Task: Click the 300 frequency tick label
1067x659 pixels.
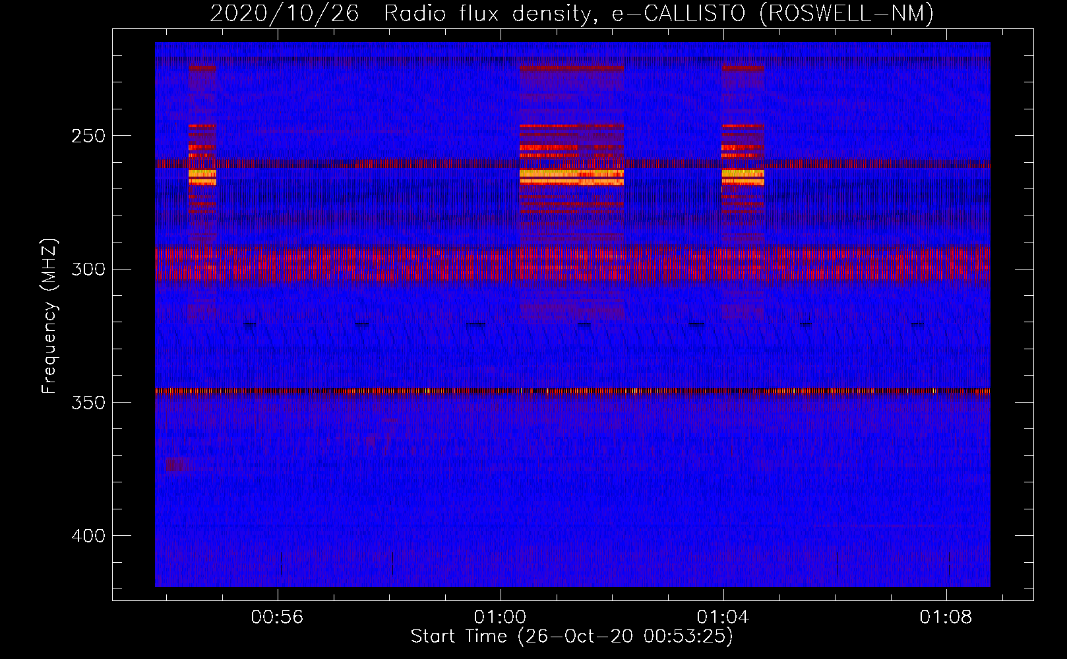Action: 88,269
